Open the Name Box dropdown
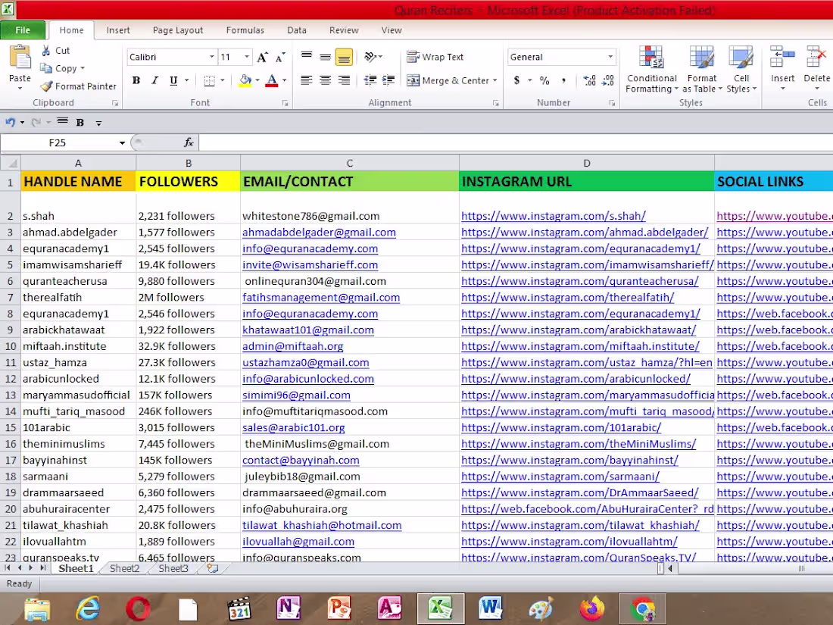This screenshot has height=625, width=833. pyautogui.click(x=122, y=142)
